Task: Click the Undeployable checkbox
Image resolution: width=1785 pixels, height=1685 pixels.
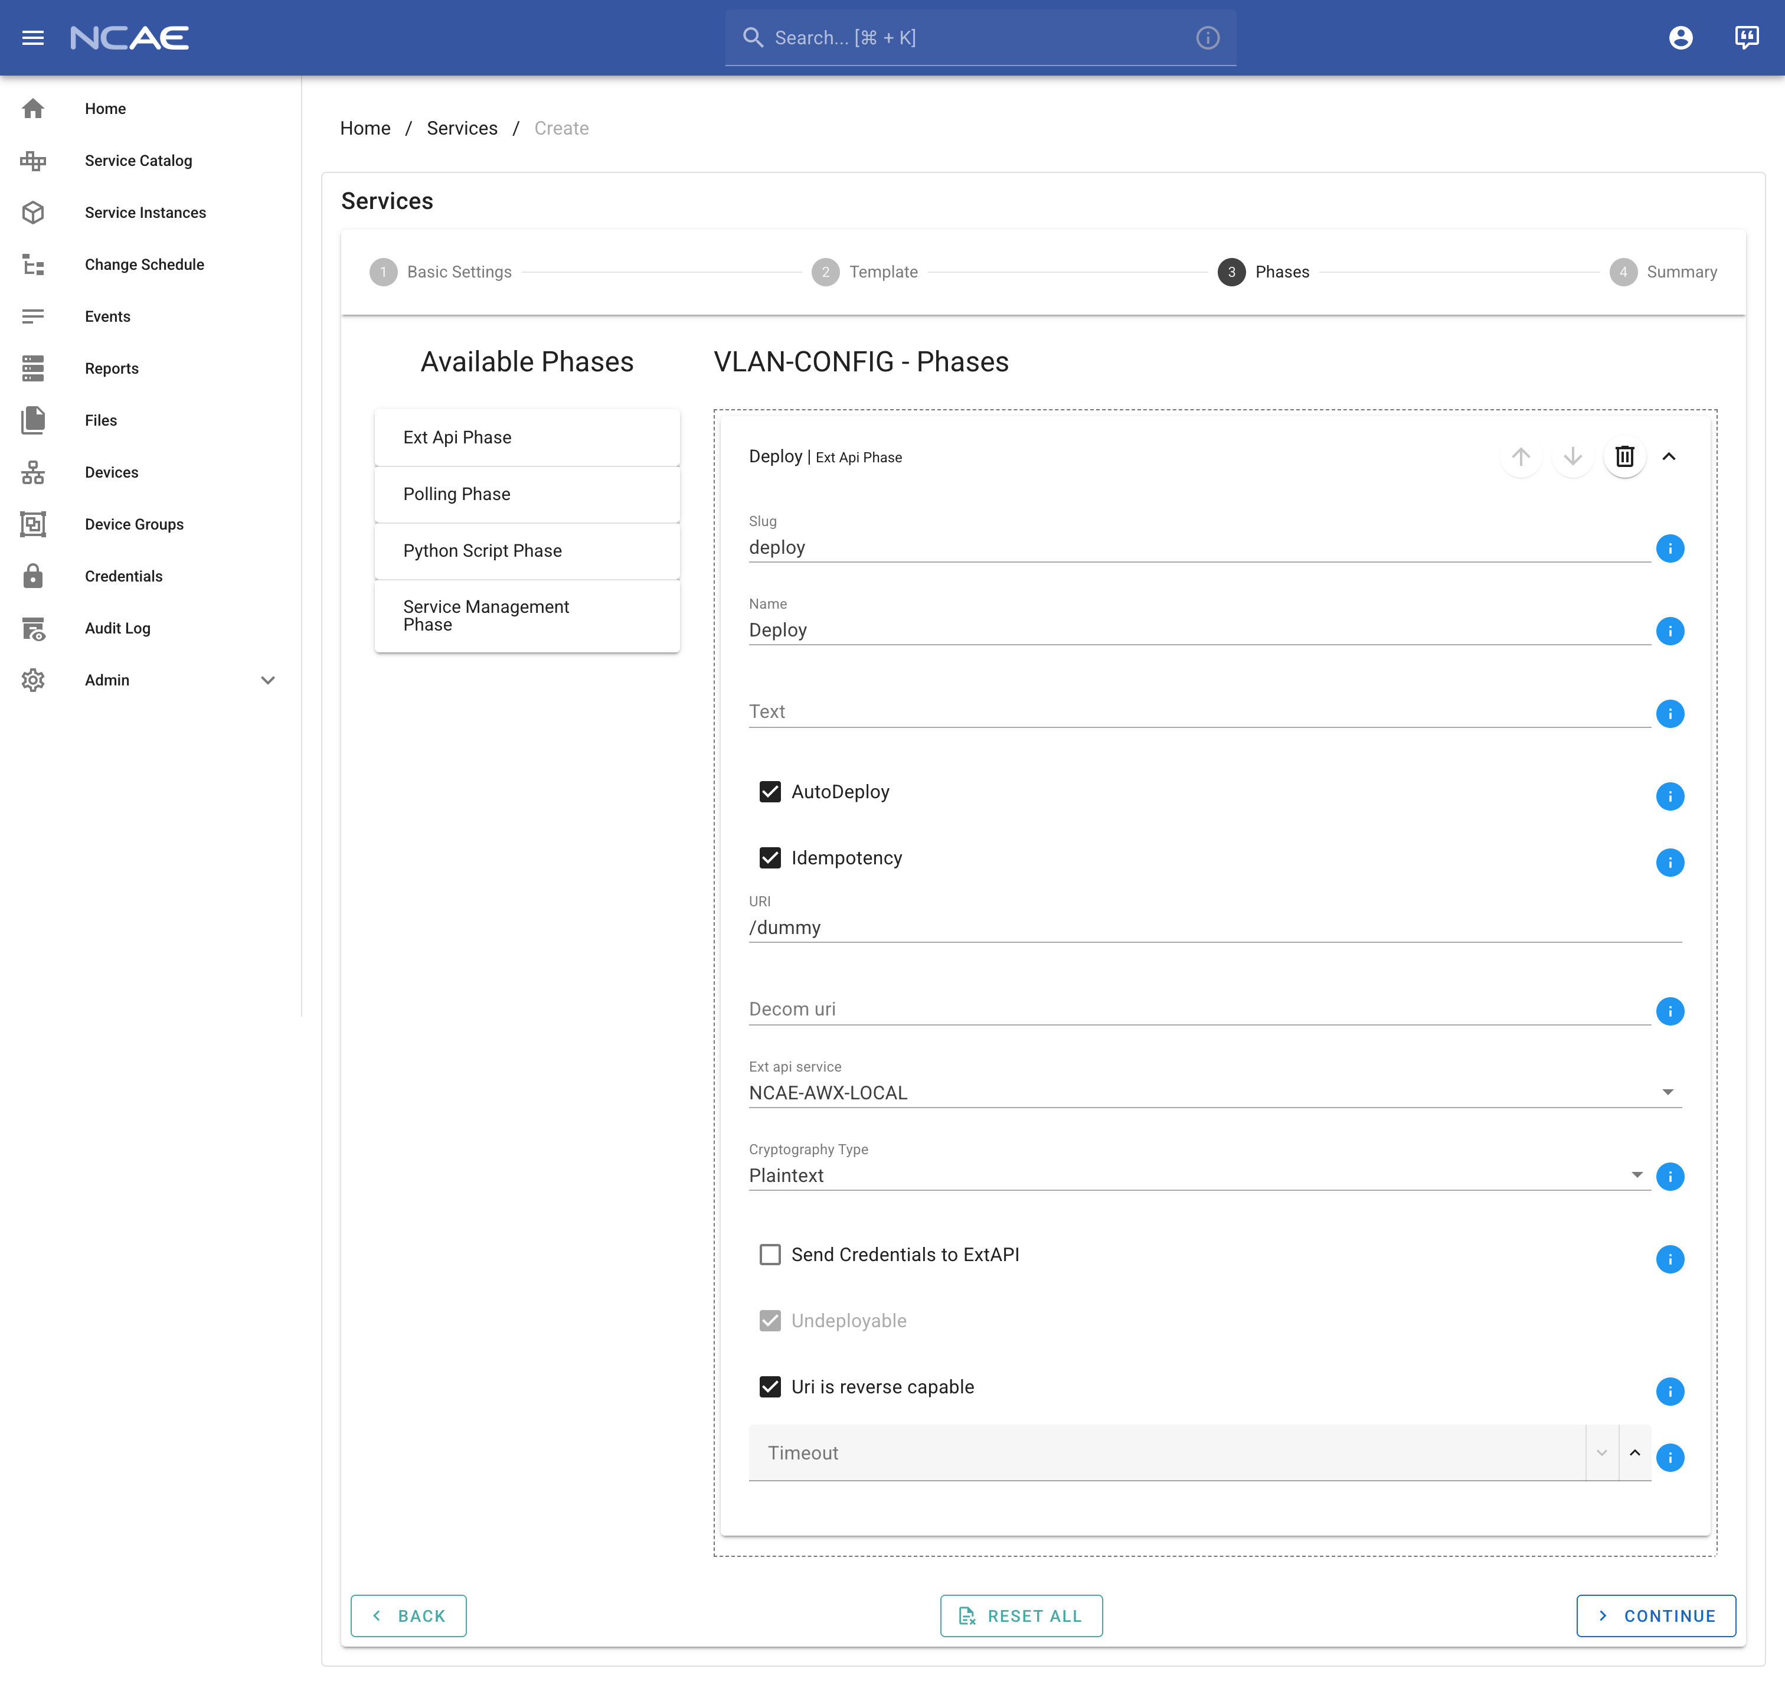Action: pos(770,1320)
